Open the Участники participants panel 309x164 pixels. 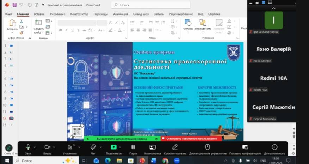pos(69,147)
